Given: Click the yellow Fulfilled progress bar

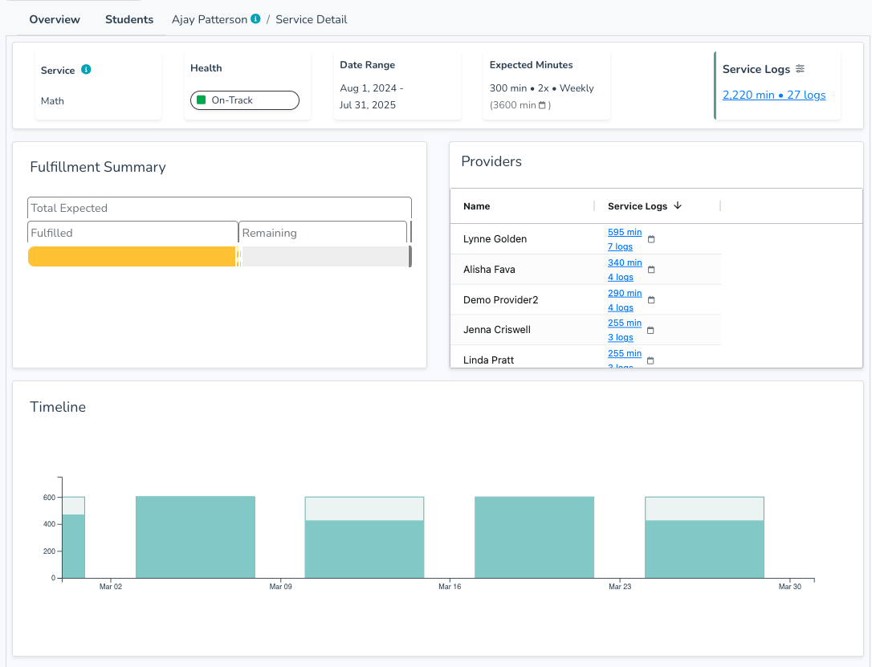Looking at the screenshot, I should [132, 256].
